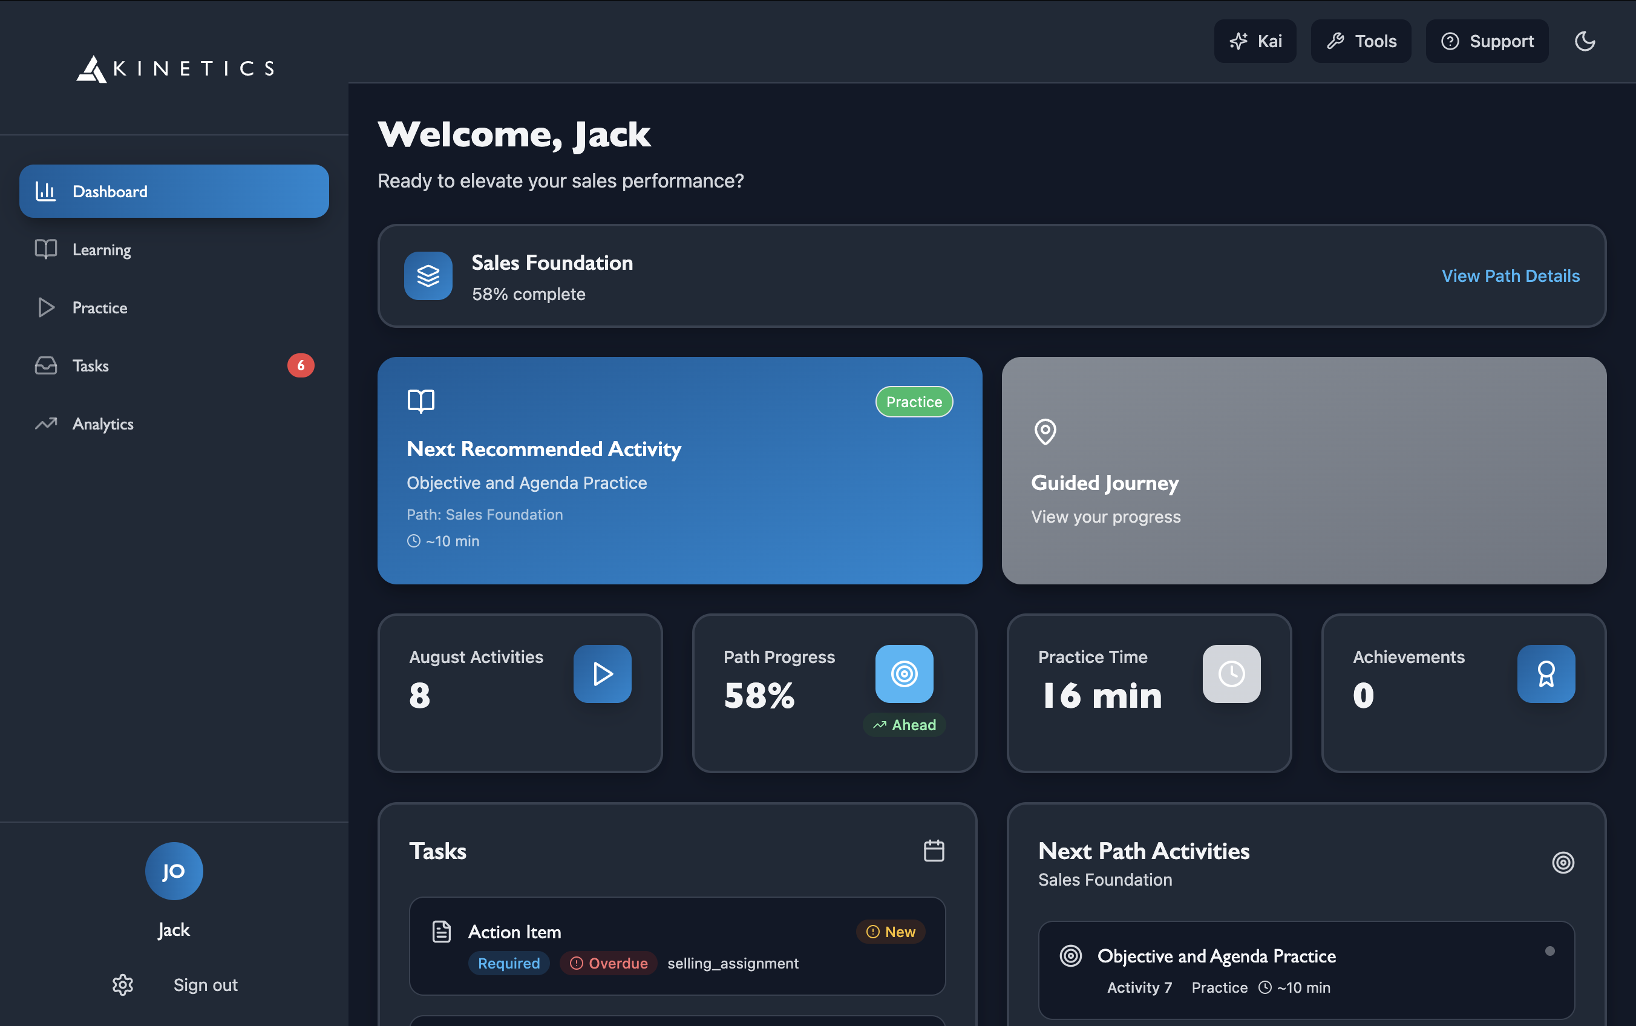Viewport: 1636px width, 1026px height.
Task: Open Learning in the sidebar
Action: click(x=174, y=250)
